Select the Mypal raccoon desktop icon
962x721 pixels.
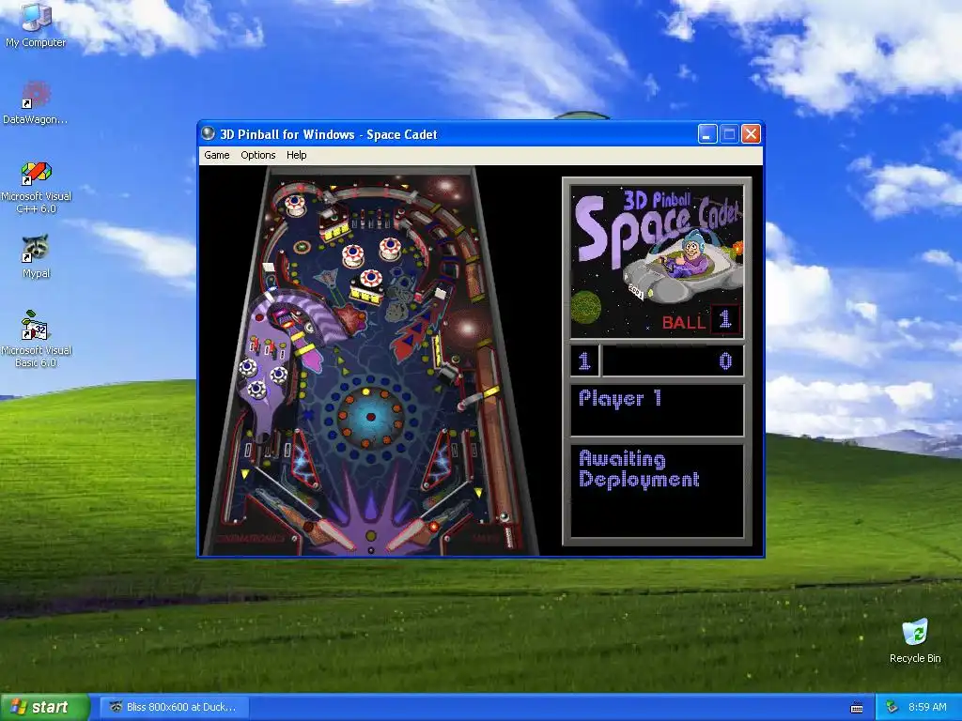tap(36, 256)
